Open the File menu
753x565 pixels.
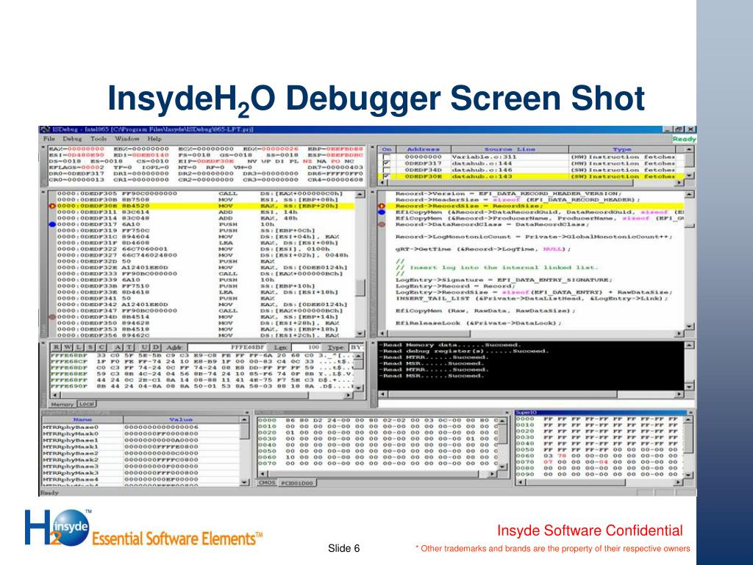coord(49,139)
